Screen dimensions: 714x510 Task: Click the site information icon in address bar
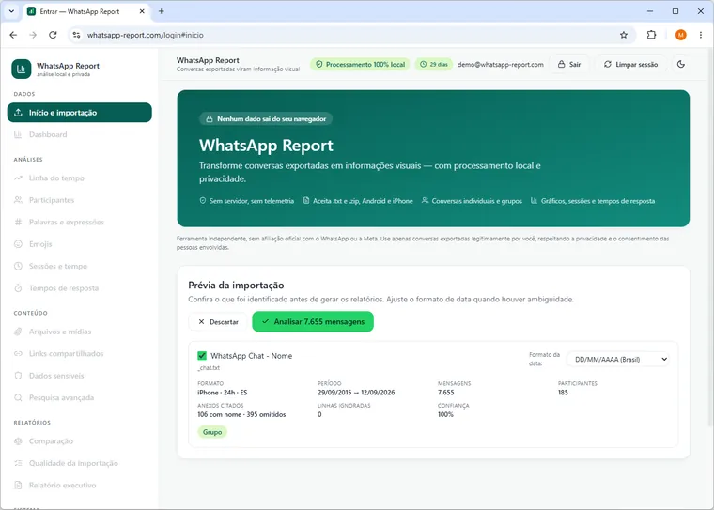tap(76, 35)
